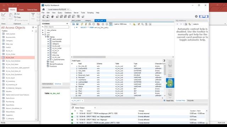The image size is (227, 127).
Task: Save the script using the floppy icon
Action: pos(77,24)
